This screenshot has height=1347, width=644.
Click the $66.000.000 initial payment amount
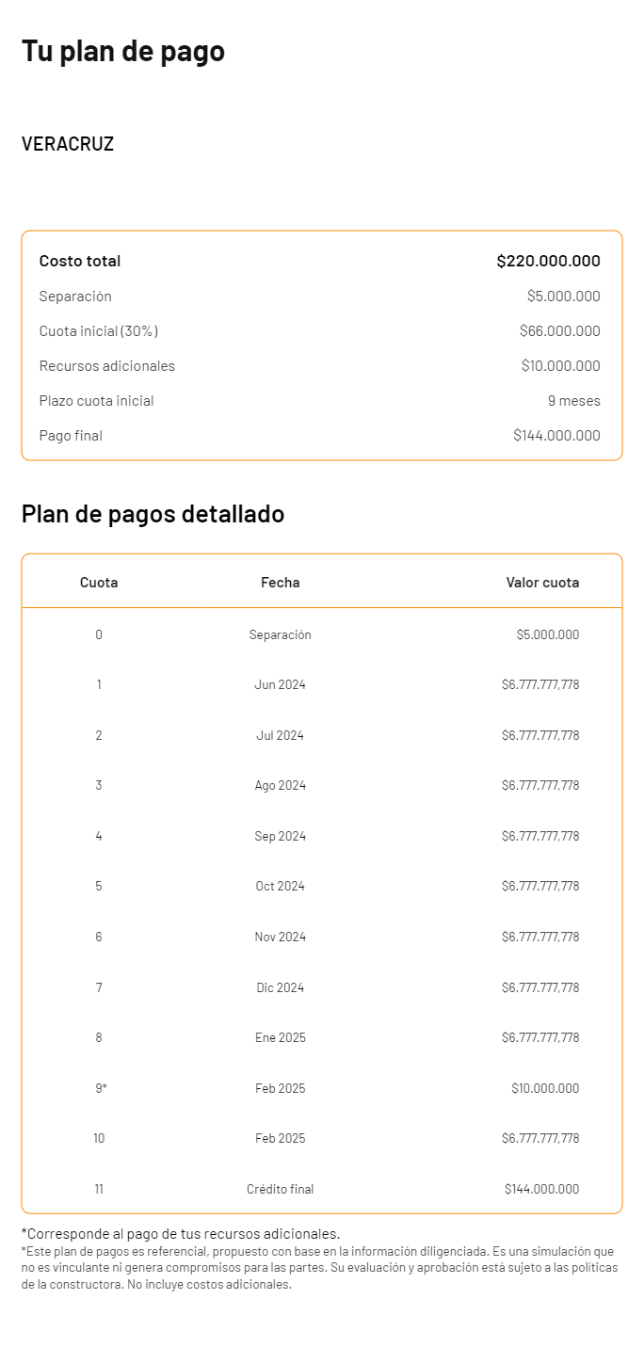[x=559, y=331]
